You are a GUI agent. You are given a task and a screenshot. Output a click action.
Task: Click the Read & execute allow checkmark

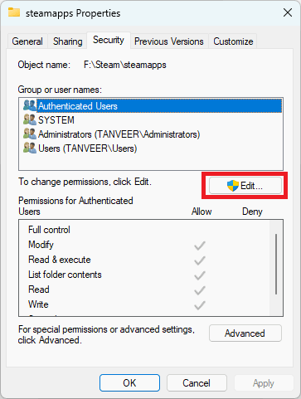(x=200, y=260)
